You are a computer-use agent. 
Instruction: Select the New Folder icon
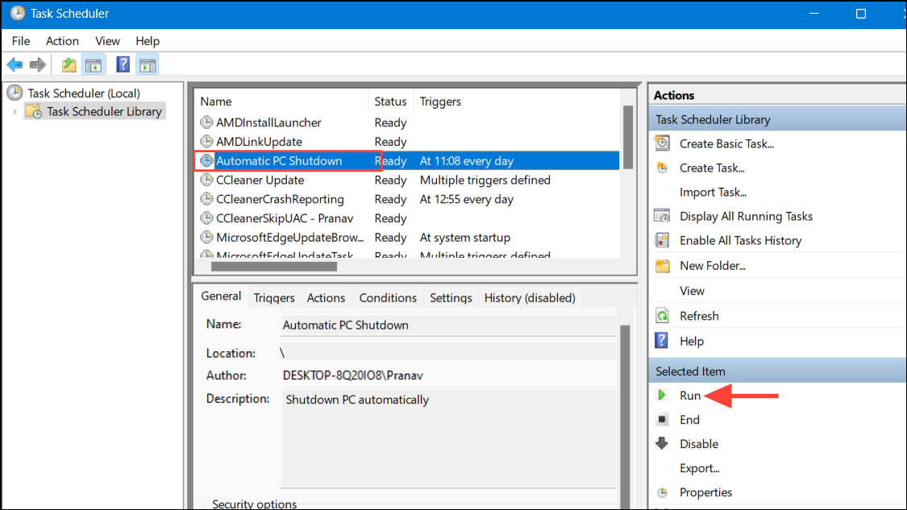coord(662,265)
